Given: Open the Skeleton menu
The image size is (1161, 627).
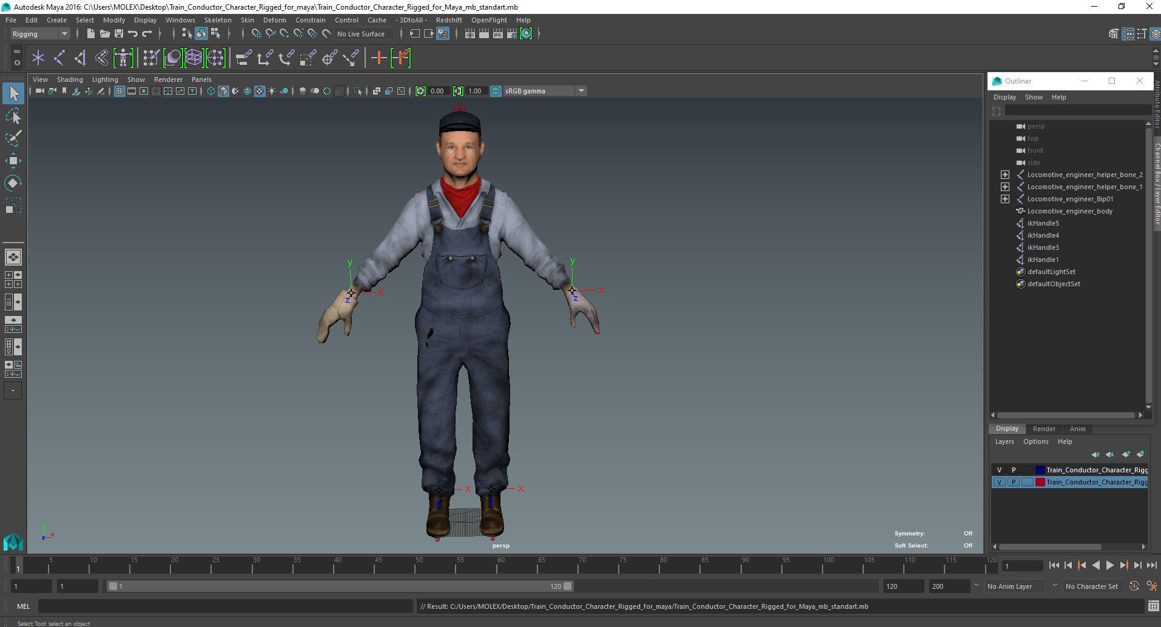Looking at the screenshot, I should [x=218, y=20].
